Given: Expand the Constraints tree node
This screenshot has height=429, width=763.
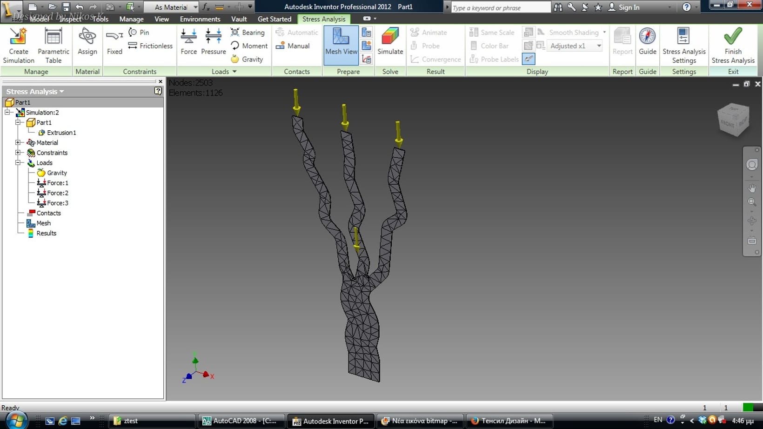Looking at the screenshot, I should tap(18, 153).
